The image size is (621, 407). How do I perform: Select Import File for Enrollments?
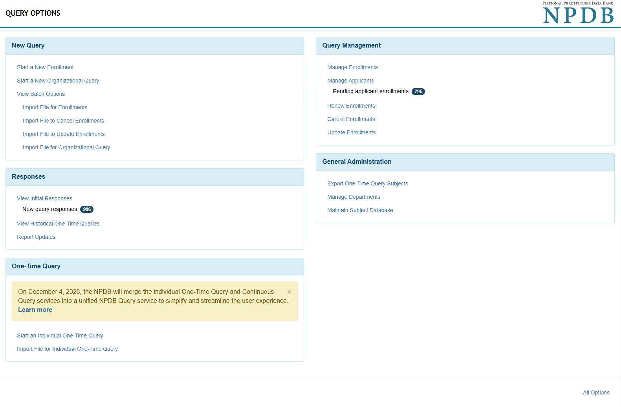(x=55, y=107)
